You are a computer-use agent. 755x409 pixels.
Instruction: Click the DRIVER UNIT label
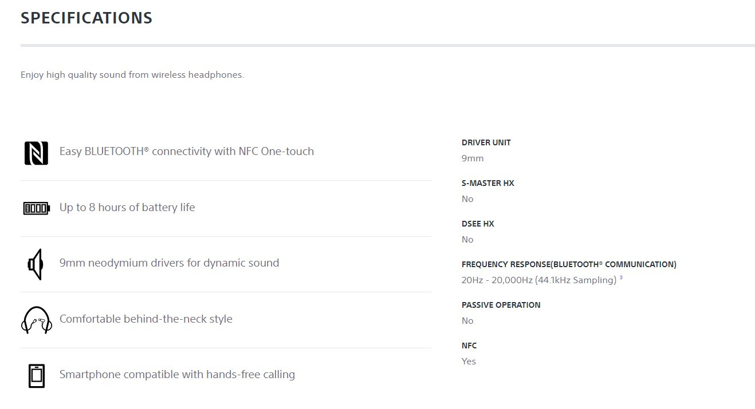pyautogui.click(x=486, y=142)
